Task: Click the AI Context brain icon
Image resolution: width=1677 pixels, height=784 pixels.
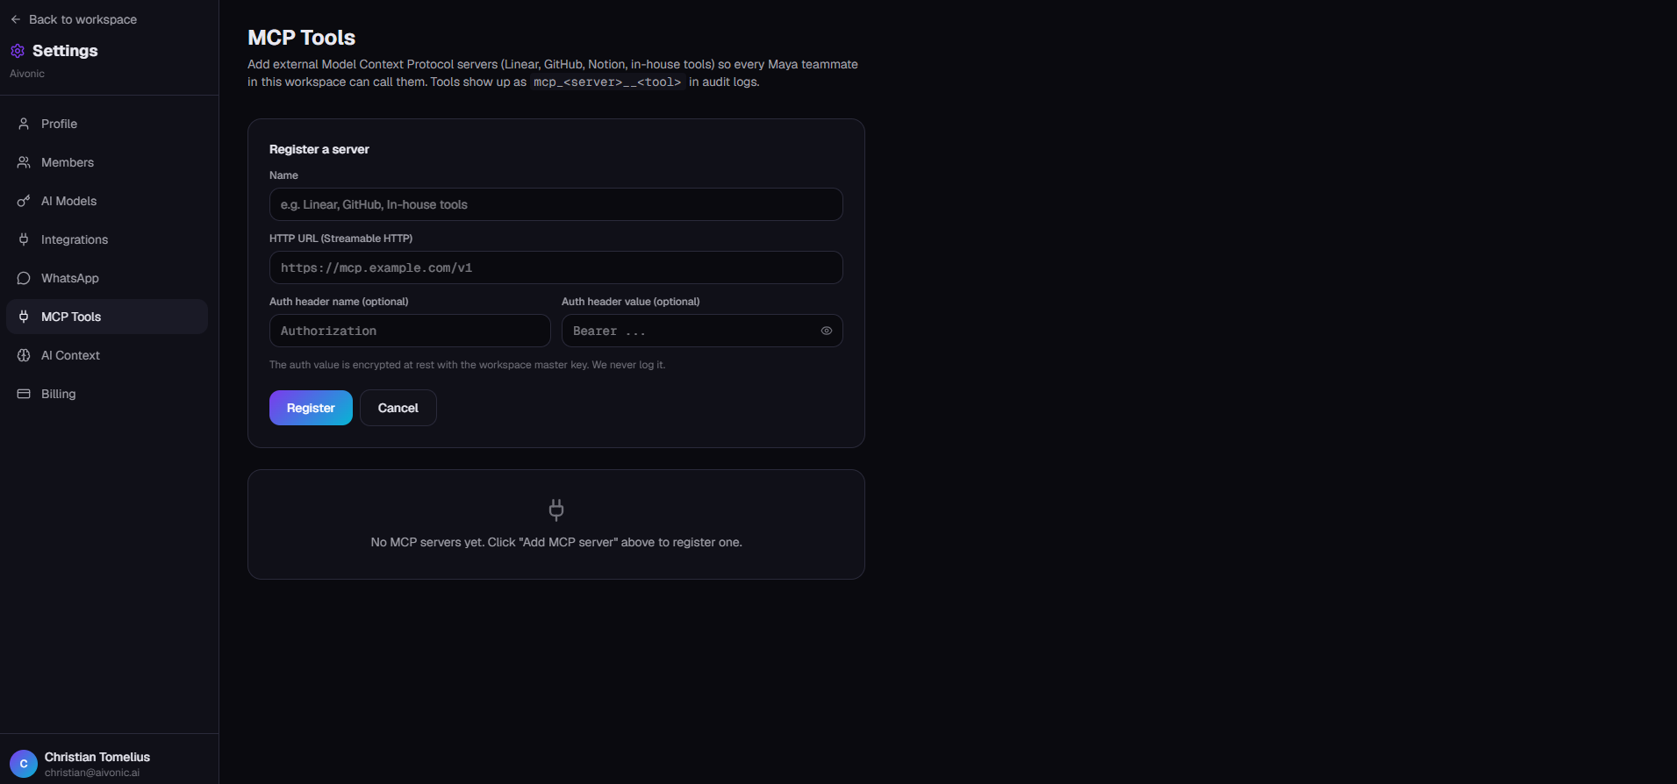Action: [x=24, y=355]
